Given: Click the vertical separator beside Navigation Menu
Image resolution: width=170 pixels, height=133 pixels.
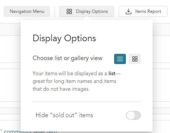Looking at the screenshot, I should pos(54,11).
